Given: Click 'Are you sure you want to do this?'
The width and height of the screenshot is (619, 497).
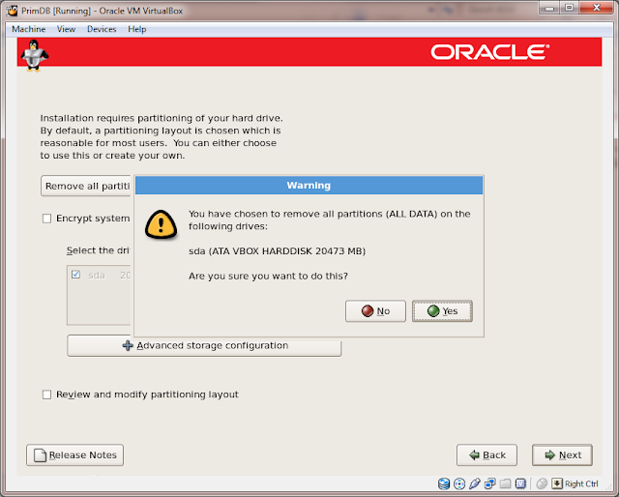Looking at the screenshot, I should (x=268, y=276).
